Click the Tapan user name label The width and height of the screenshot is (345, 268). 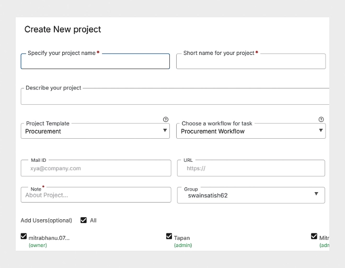click(182, 238)
